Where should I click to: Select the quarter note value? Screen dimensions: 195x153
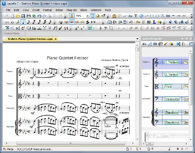point(23,22)
